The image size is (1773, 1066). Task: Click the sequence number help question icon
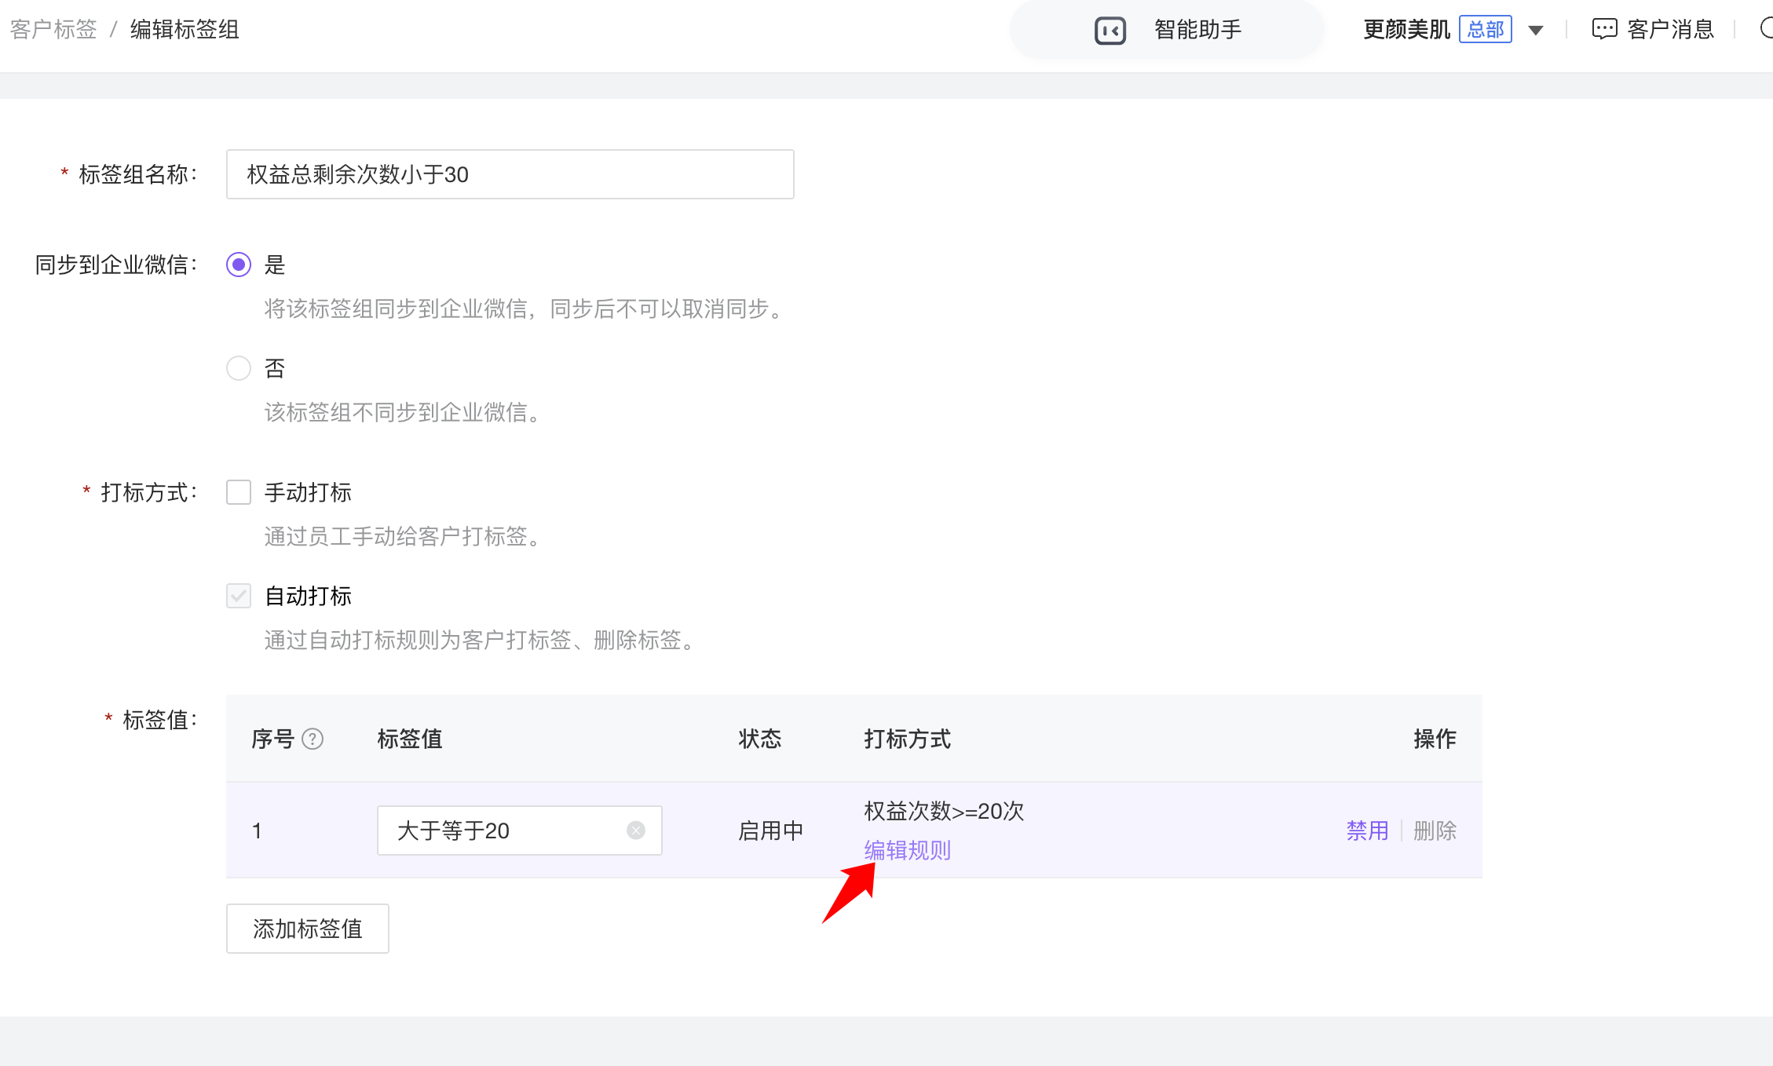click(313, 739)
